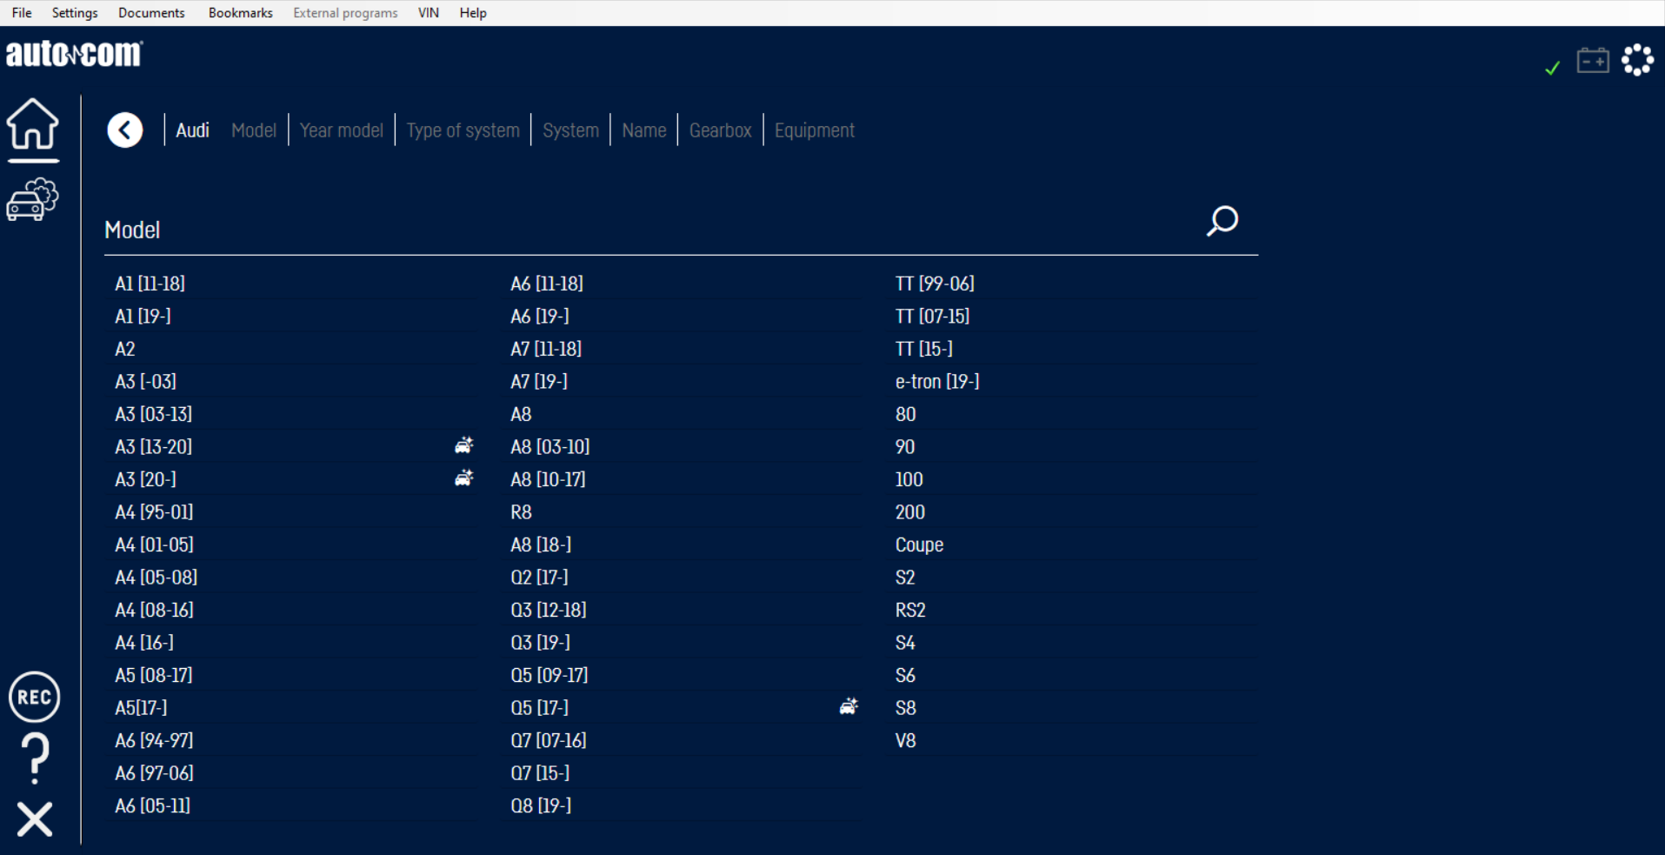
Task: Select the Gearbox breadcrumb step
Action: pyautogui.click(x=721, y=130)
